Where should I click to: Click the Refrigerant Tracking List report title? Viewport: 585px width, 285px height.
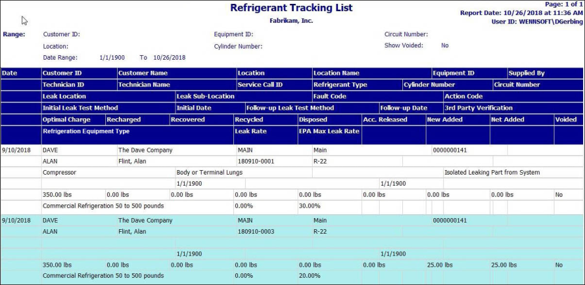coord(291,8)
